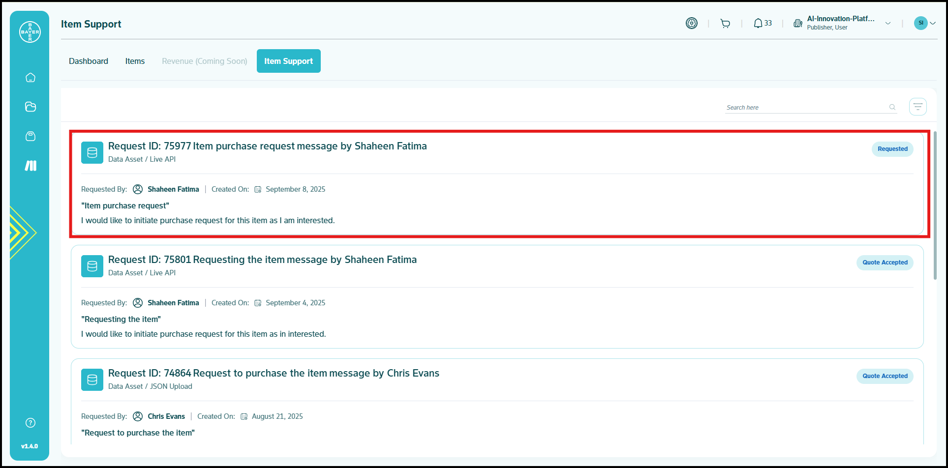Screen dimensions: 948x468
Task: Open the Home icon in sidebar
Action: coord(31,78)
